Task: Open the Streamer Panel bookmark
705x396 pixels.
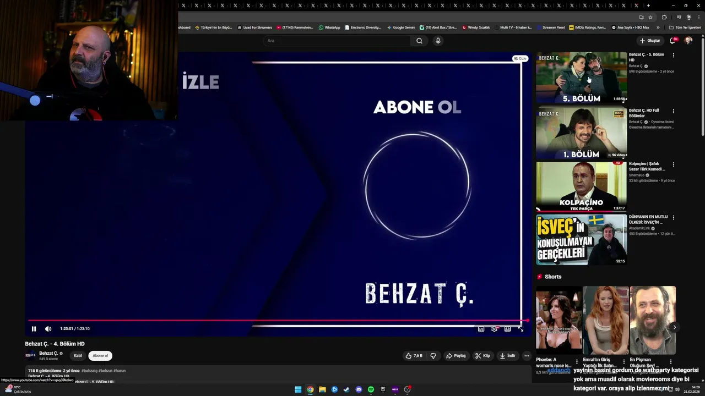Action: click(550, 27)
